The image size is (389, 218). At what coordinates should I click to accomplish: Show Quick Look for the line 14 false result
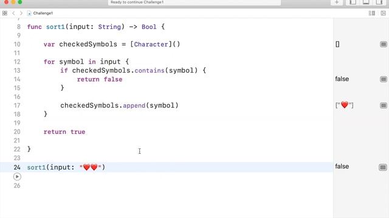[384, 79]
